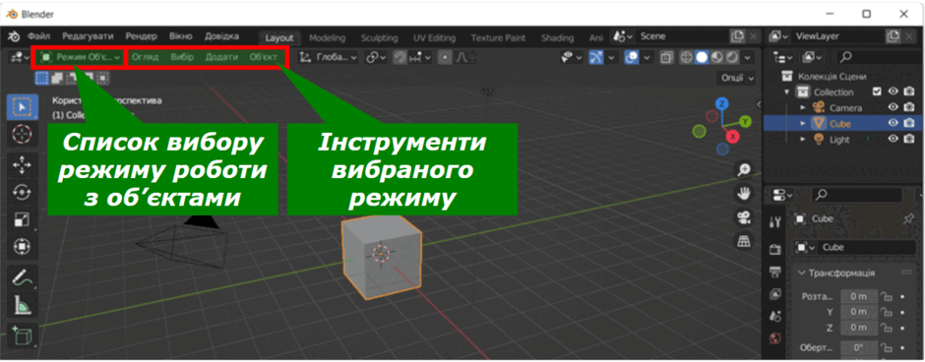Toggle X-ray mode in viewport header
This screenshot has width=925, height=362.
coord(666,58)
